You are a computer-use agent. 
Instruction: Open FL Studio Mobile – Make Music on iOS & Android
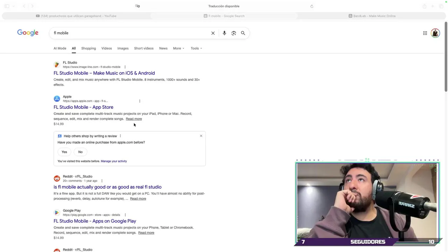[104, 73]
